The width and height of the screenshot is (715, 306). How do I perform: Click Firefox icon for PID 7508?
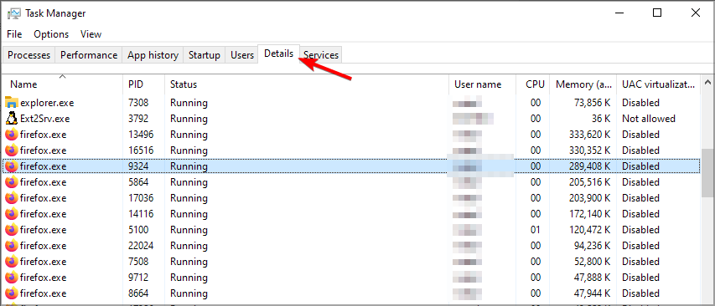pyautogui.click(x=12, y=262)
